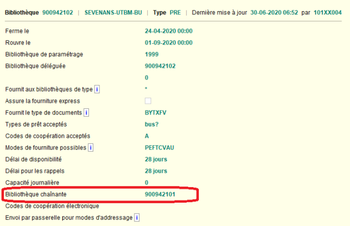Click the 0 value under Bibliothèque déléguée

click(x=147, y=78)
